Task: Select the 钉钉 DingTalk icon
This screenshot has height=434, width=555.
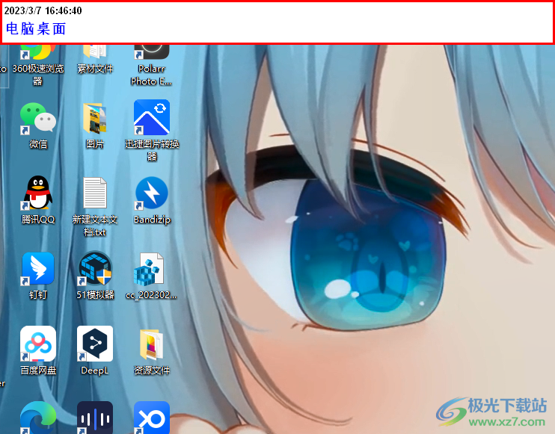Action: click(x=38, y=269)
